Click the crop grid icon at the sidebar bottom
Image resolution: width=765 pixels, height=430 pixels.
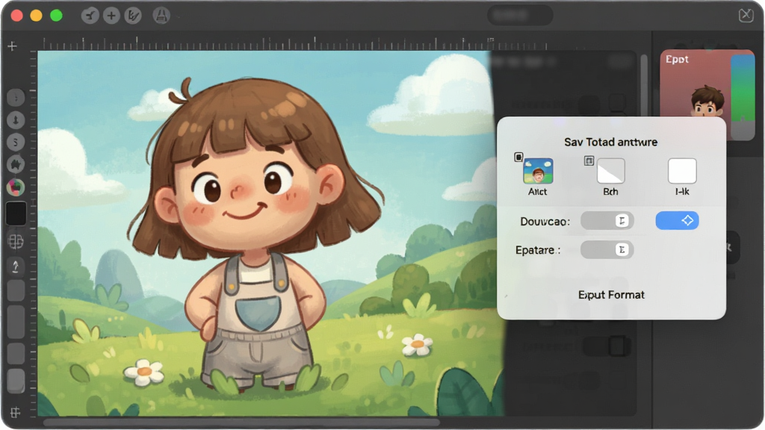click(15, 412)
